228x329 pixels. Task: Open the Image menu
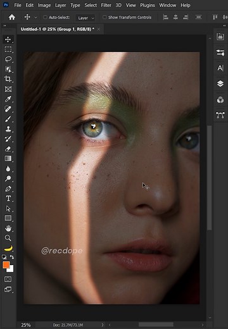[44, 5]
